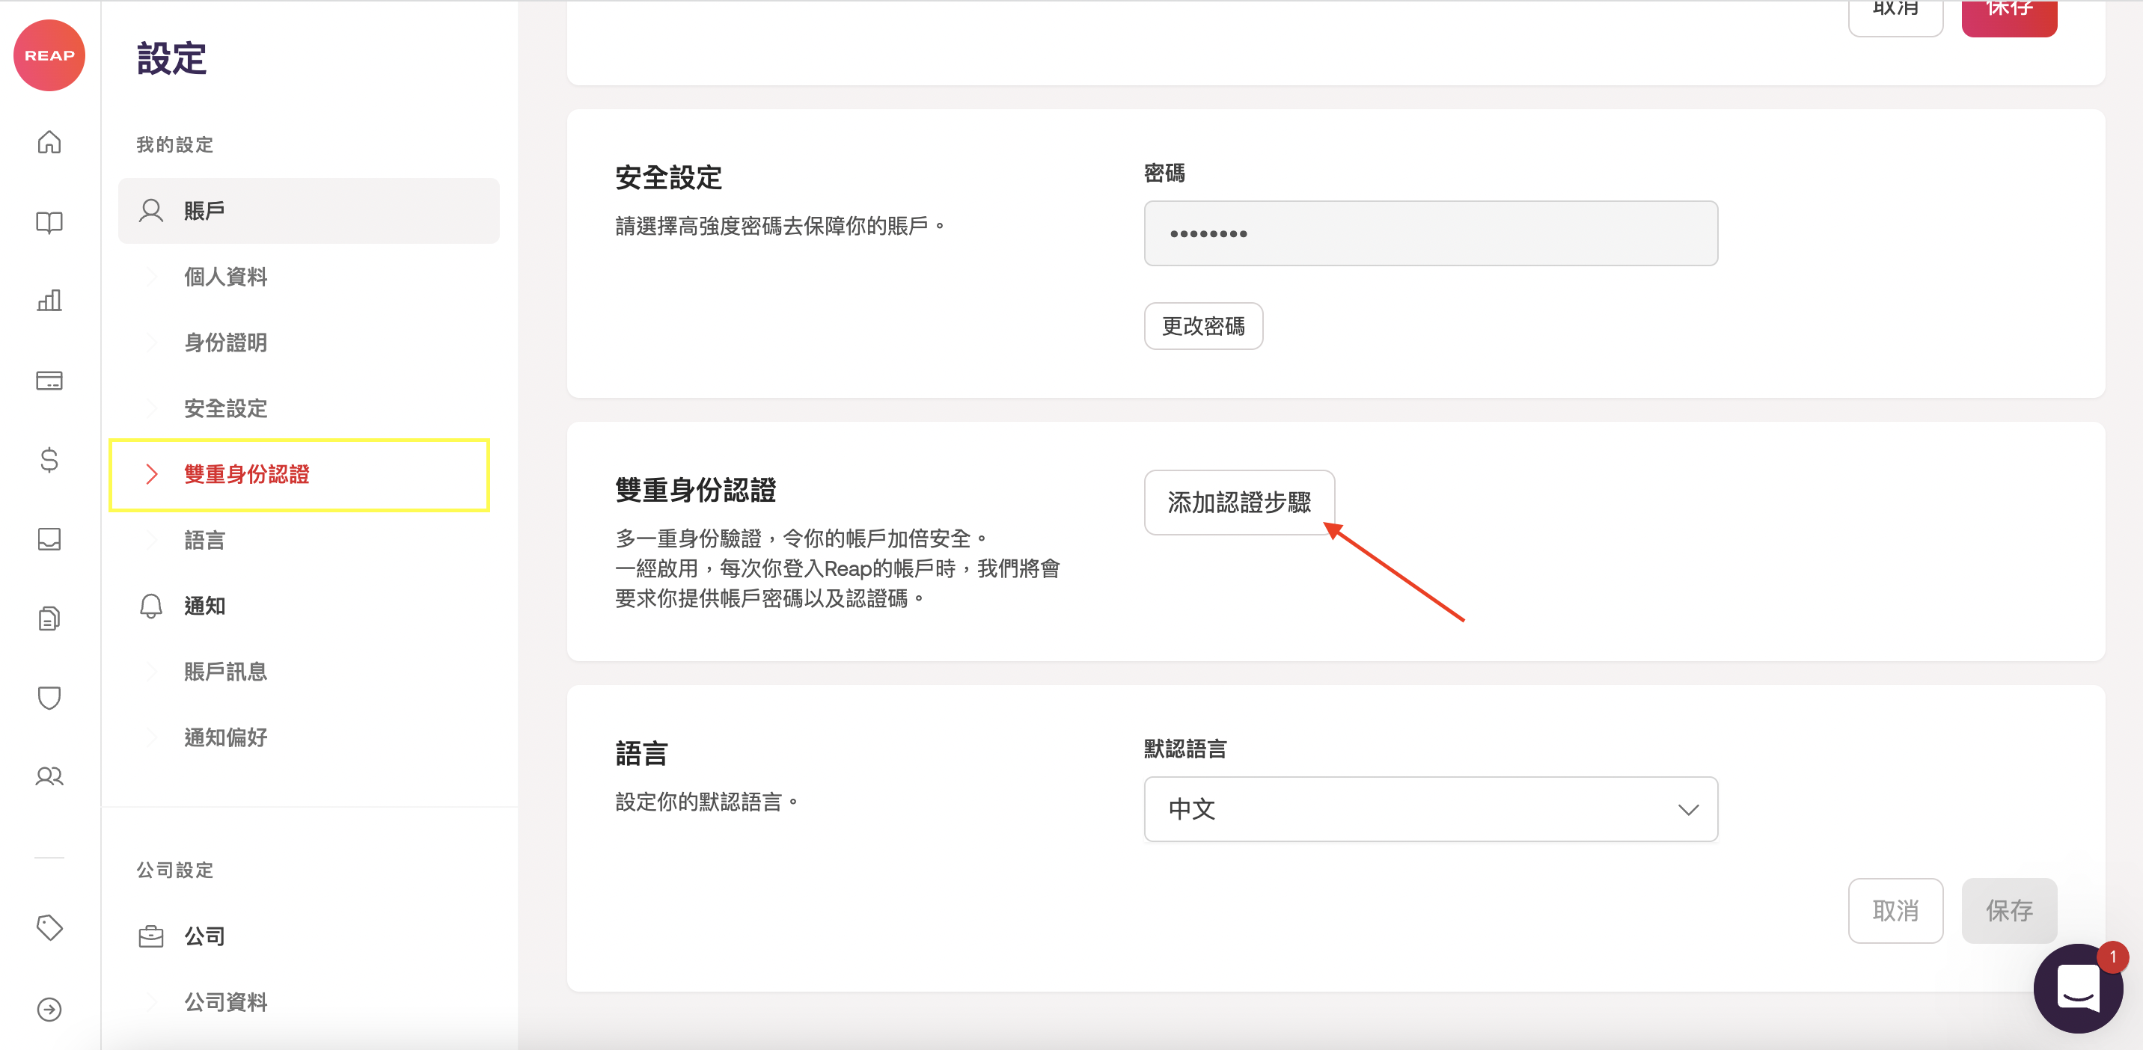Click the logout arrow icon in sidebar
Screen dimensions: 2143x1050
(x=49, y=1010)
